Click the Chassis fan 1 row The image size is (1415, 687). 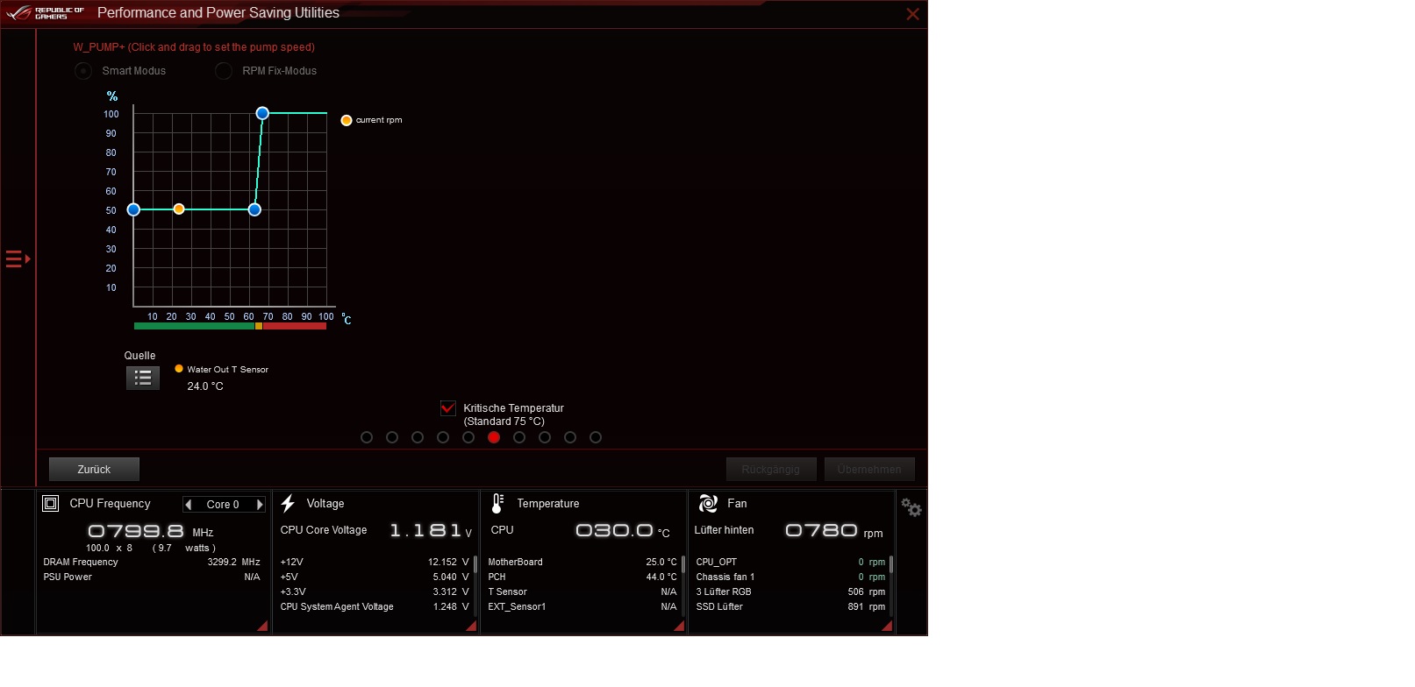tap(790, 577)
